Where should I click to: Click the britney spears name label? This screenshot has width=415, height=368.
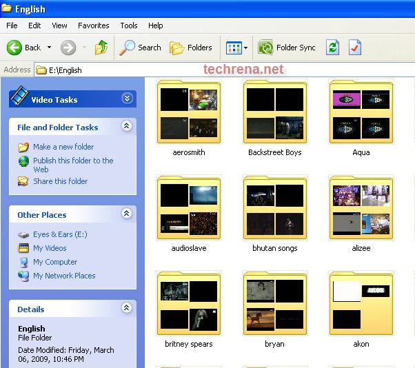pyautogui.click(x=189, y=344)
